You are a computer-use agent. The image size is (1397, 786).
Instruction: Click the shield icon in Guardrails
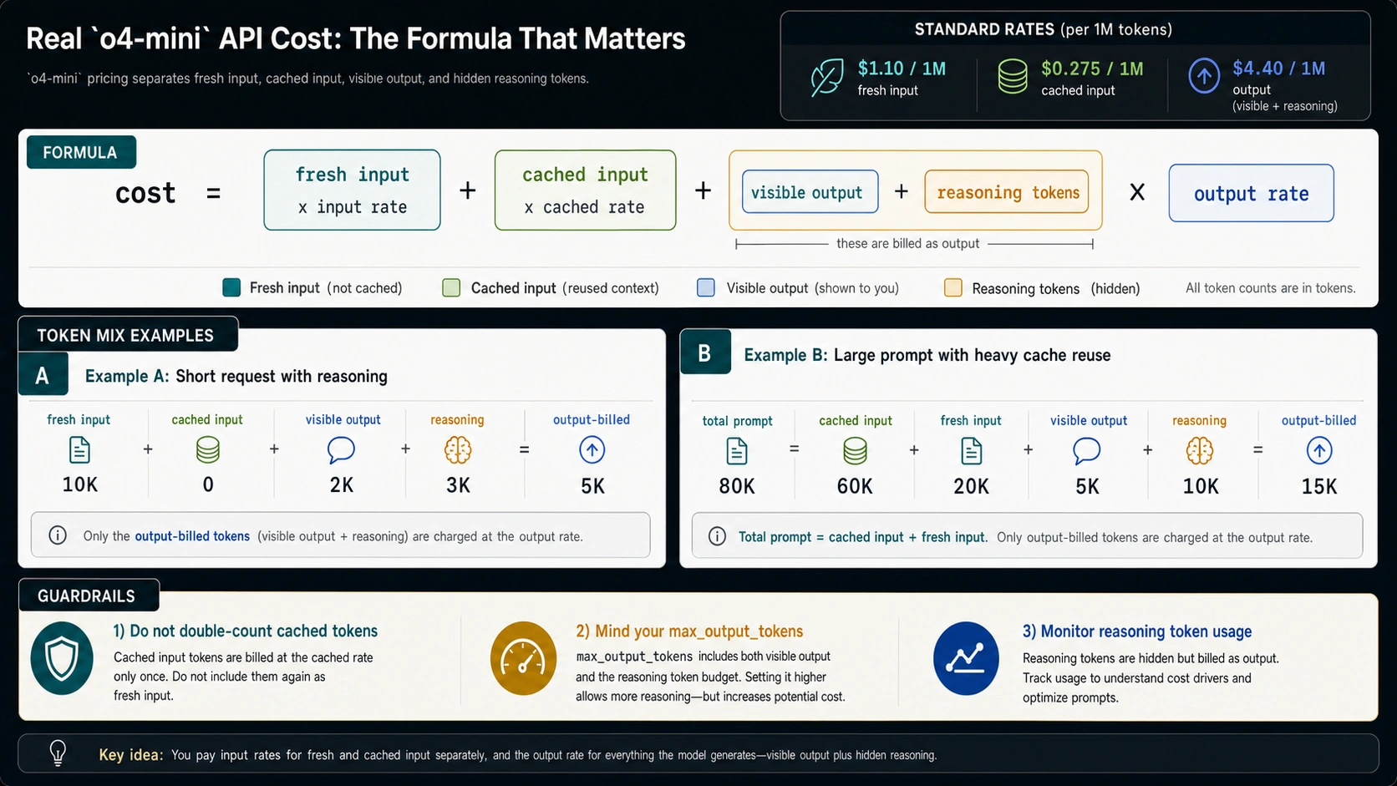point(62,658)
